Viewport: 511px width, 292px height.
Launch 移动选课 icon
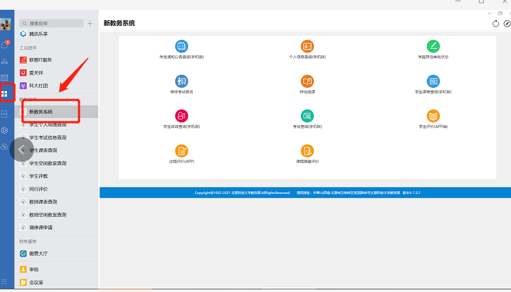coord(307,81)
